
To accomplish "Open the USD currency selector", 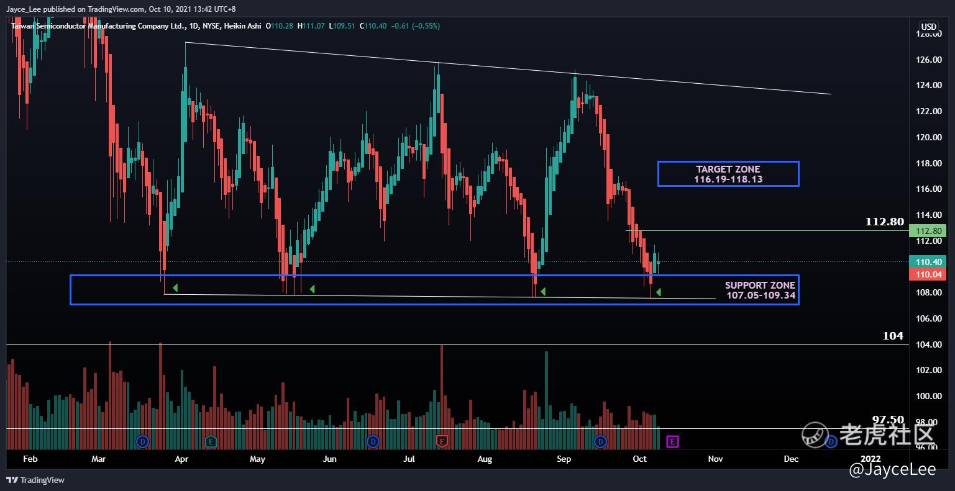I will 928,27.
